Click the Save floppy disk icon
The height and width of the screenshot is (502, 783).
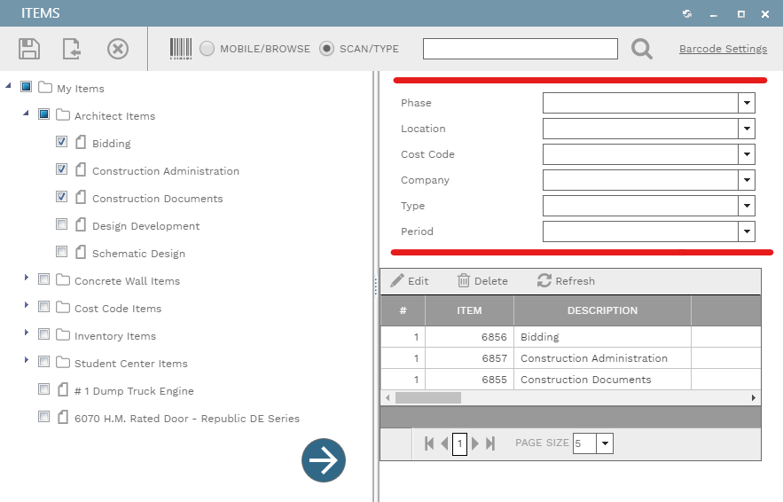coord(29,49)
